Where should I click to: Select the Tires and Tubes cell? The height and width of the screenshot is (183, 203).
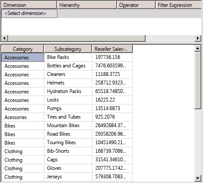68,117
